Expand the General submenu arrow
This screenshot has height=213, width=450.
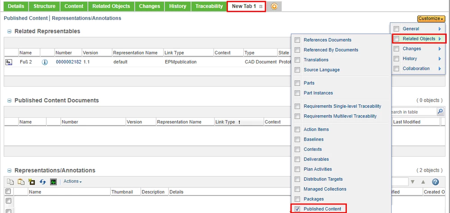coord(440,29)
